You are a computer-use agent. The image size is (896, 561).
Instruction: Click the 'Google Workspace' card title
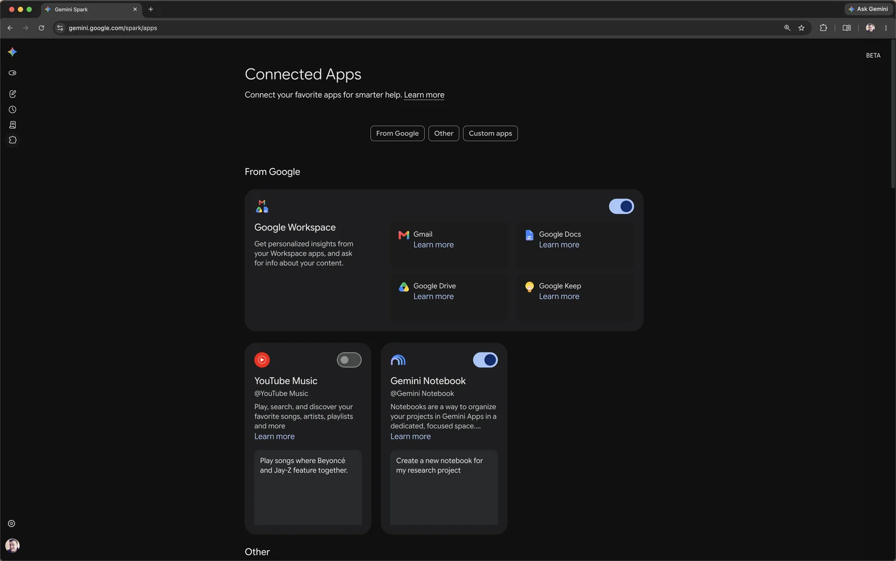tap(295, 228)
